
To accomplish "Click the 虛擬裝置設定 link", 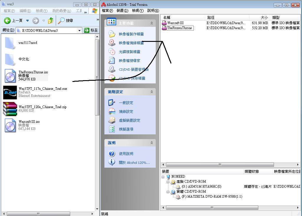I will pyautogui.click(x=130, y=121).
